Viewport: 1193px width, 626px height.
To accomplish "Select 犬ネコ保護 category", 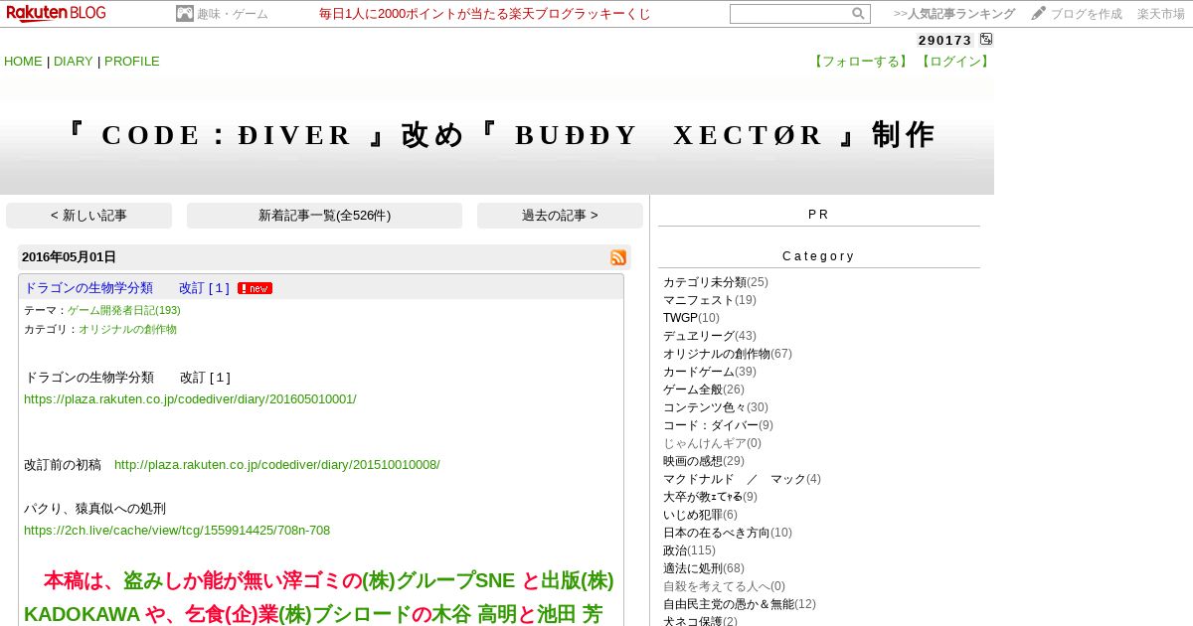I will [x=693, y=621].
